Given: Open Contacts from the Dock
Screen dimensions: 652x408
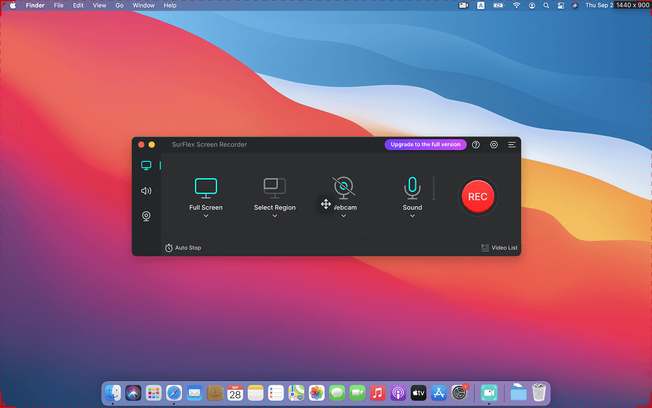Looking at the screenshot, I should click(x=215, y=392).
